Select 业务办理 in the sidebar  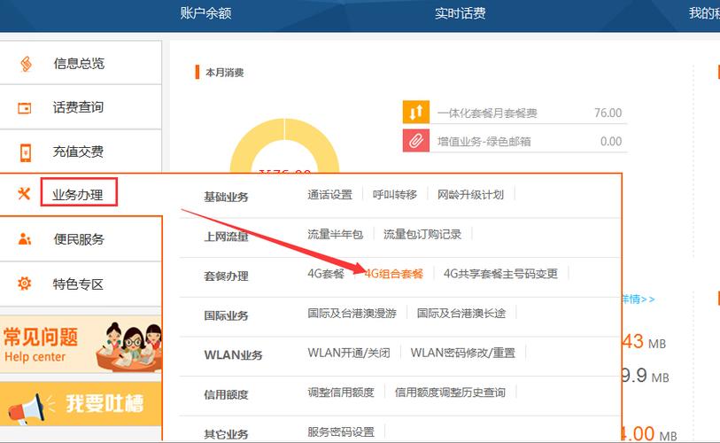[78, 194]
